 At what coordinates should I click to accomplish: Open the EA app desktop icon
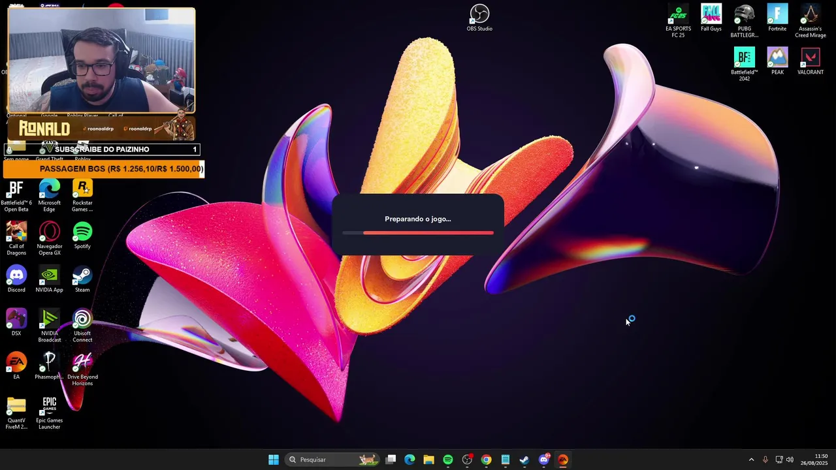coord(16,366)
